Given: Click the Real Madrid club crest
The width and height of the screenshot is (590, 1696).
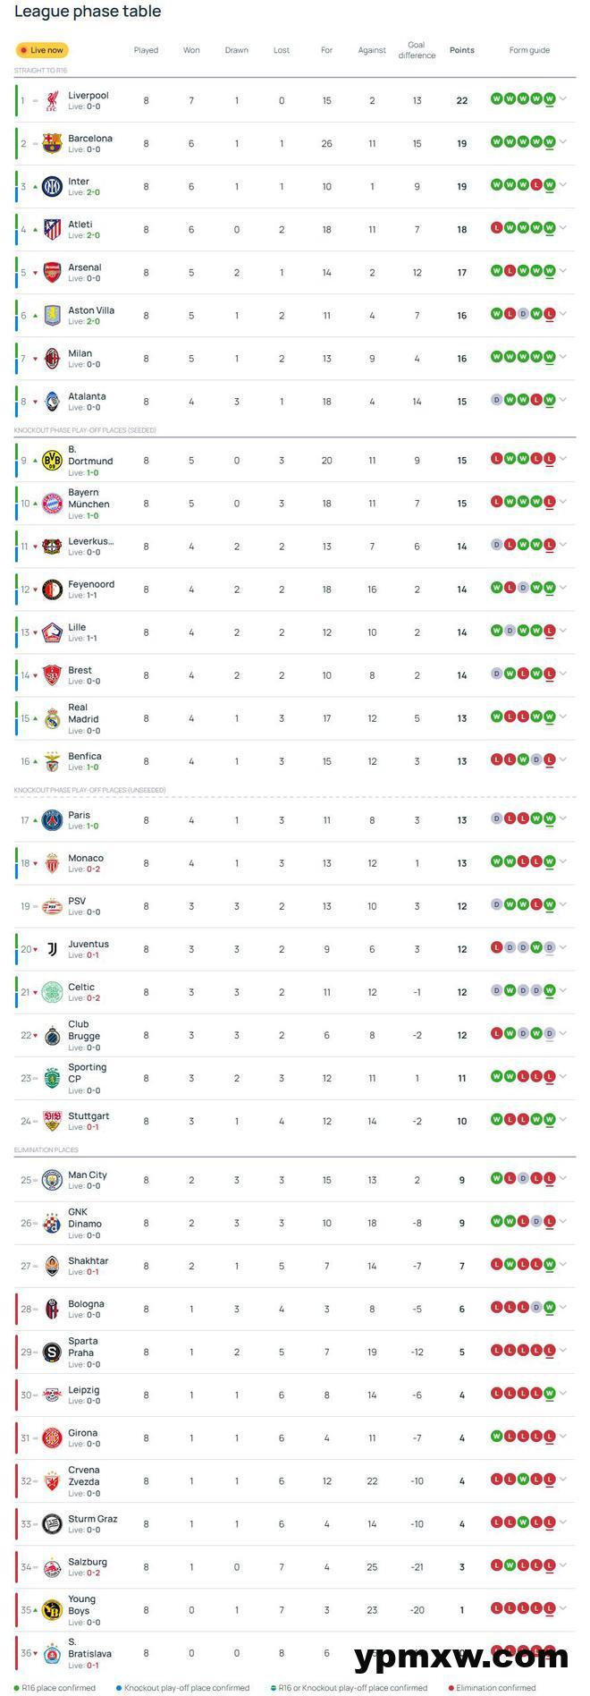Looking at the screenshot, I should pos(52,719).
